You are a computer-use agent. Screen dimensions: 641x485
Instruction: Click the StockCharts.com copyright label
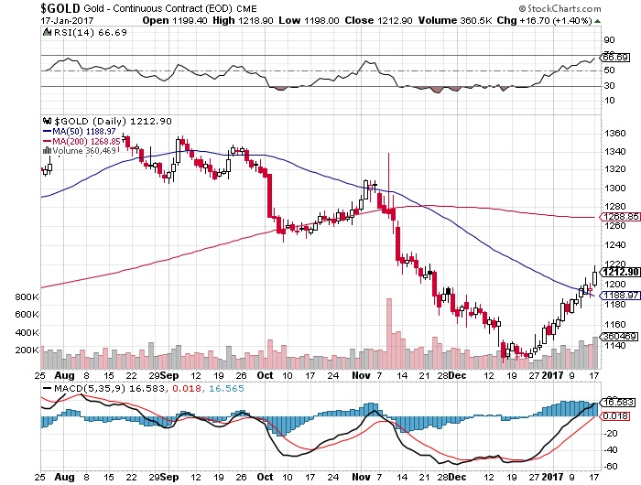pyautogui.click(x=560, y=8)
